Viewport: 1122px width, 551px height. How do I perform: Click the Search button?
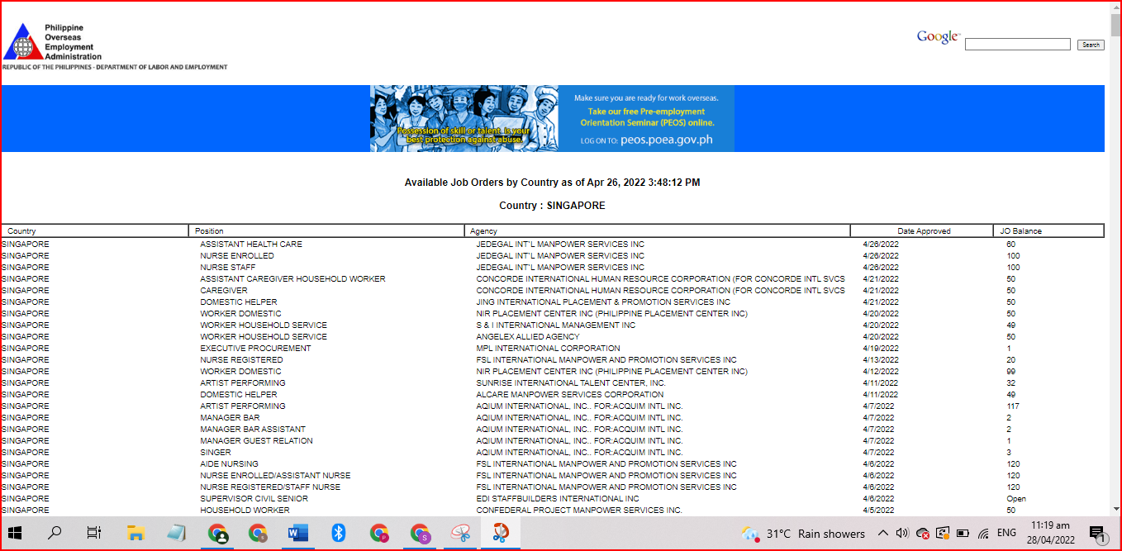pos(1091,45)
